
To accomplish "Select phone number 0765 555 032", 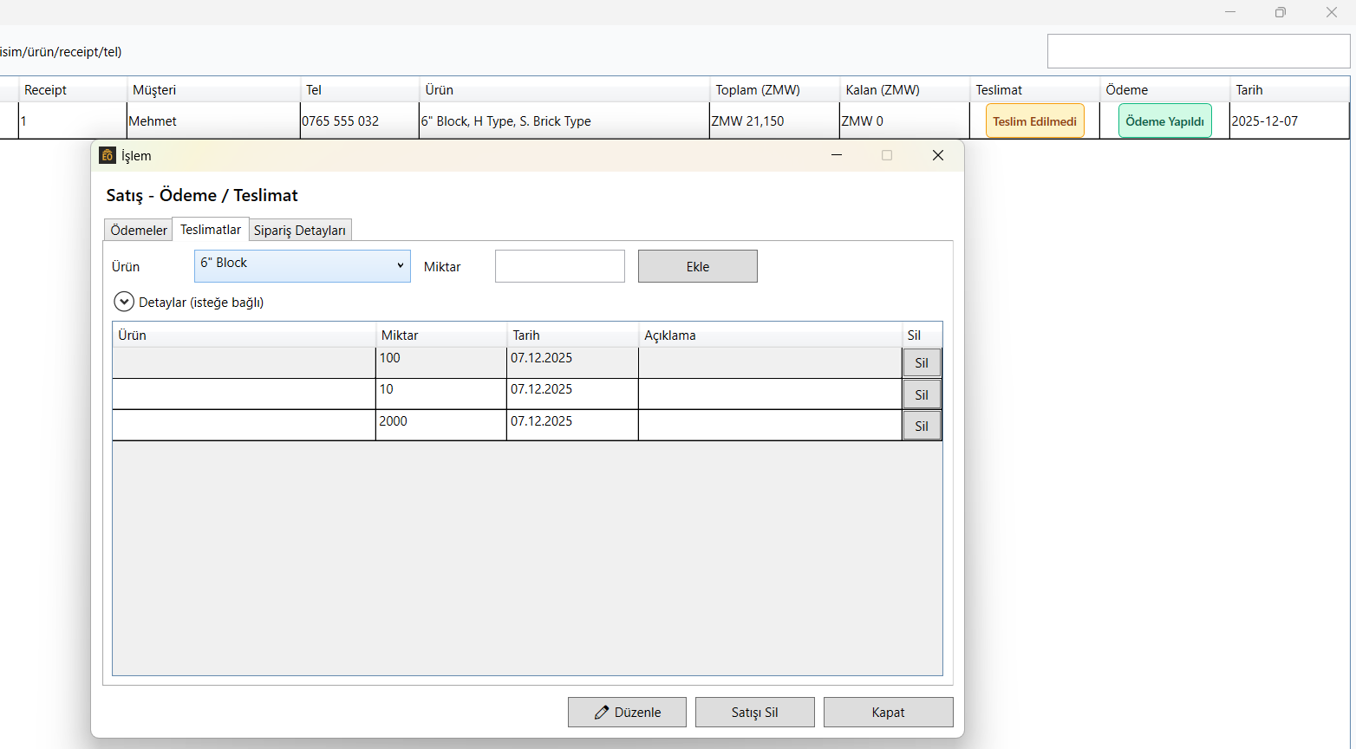I will pos(360,120).
